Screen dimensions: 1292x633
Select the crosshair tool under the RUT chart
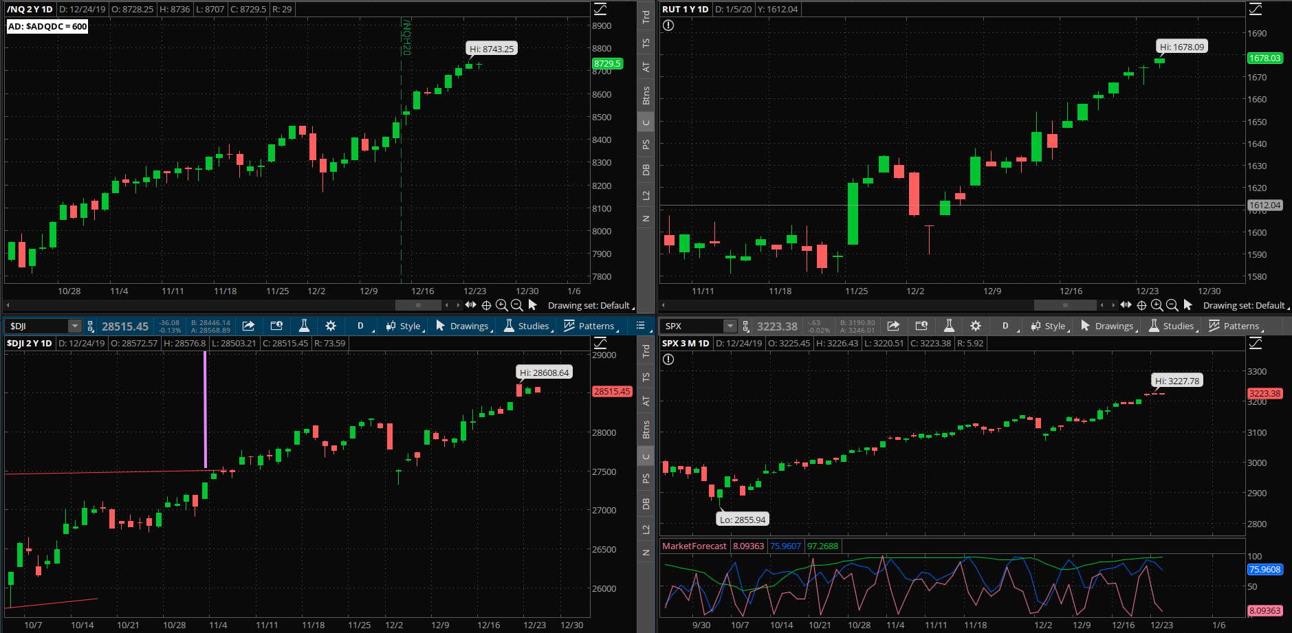(1141, 305)
